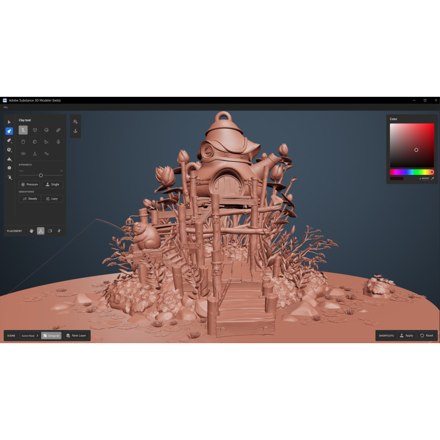
Task: Pick the cone brush shape
Action: click(x=35, y=154)
